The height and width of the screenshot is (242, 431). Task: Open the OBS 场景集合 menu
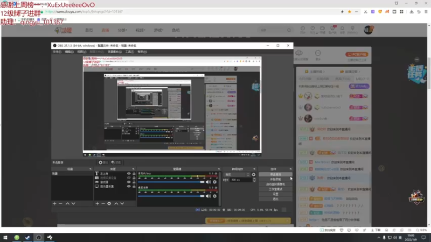click(115, 52)
